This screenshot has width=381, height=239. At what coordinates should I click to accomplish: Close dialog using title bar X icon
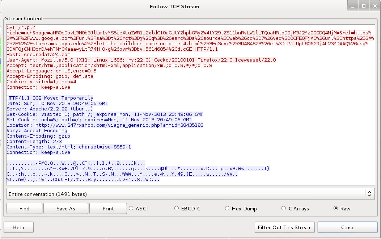click(x=374, y=6)
